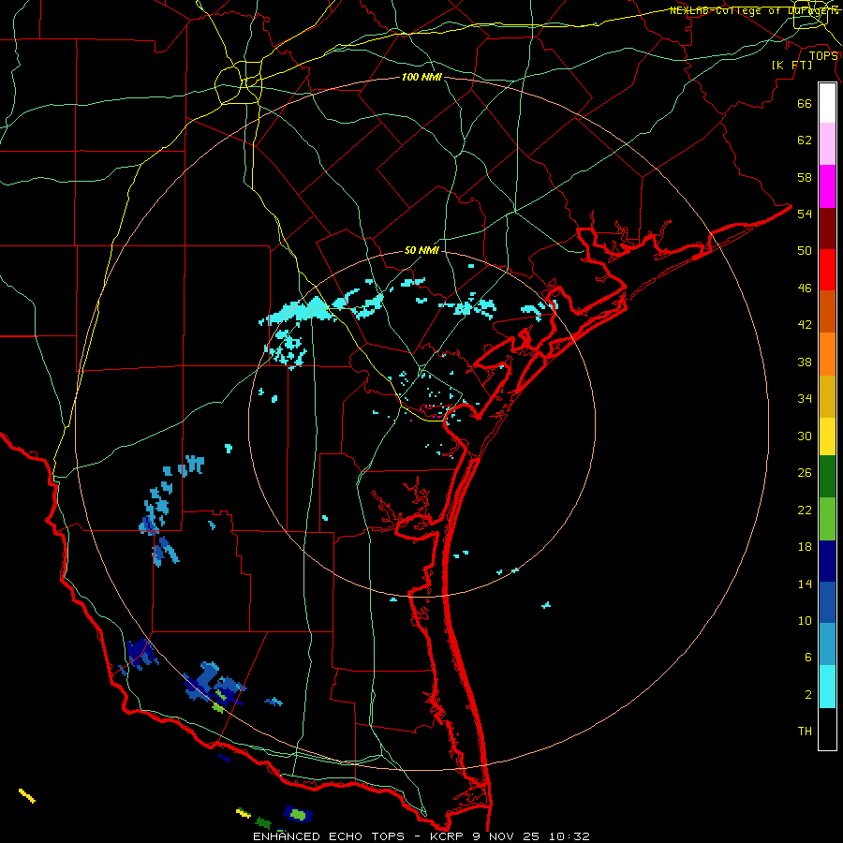The height and width of the screenshot is (843, 843).
Task: Click the 18 value on the scale
Action: click(805, 547)
